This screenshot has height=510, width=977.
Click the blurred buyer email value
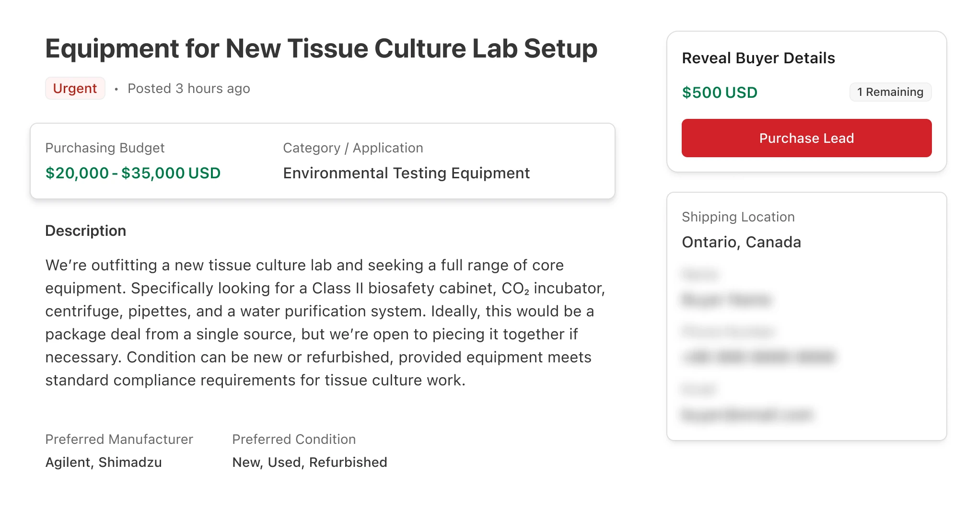tap(747, 415)
